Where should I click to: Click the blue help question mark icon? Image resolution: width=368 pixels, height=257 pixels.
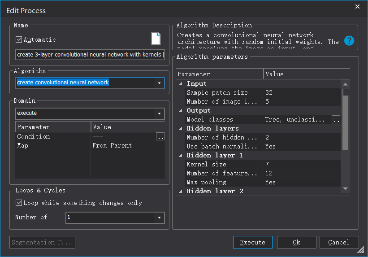point(349,41)
